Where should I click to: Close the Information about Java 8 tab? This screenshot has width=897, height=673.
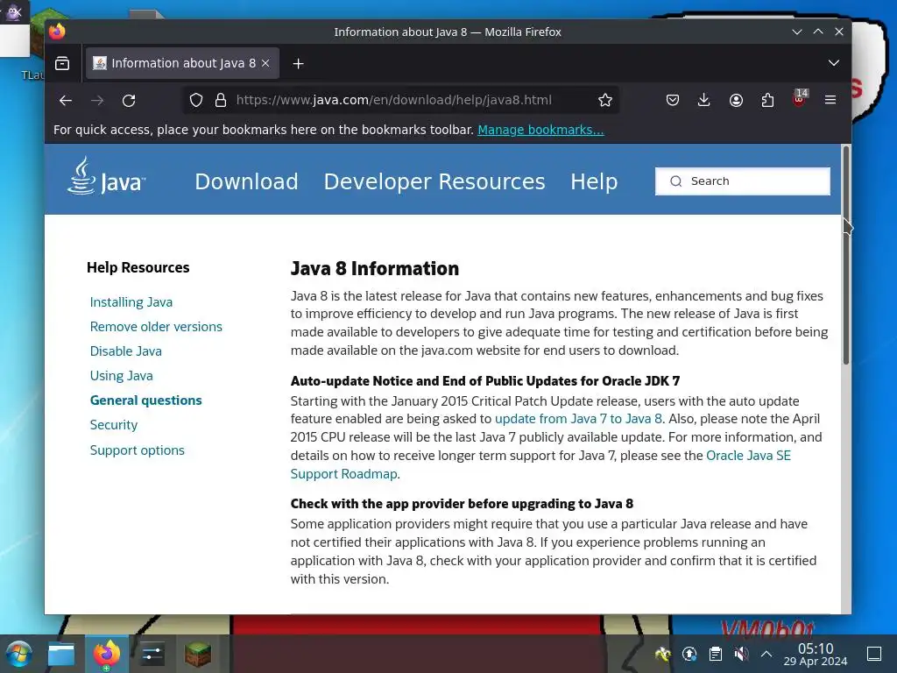click(265, 63)
